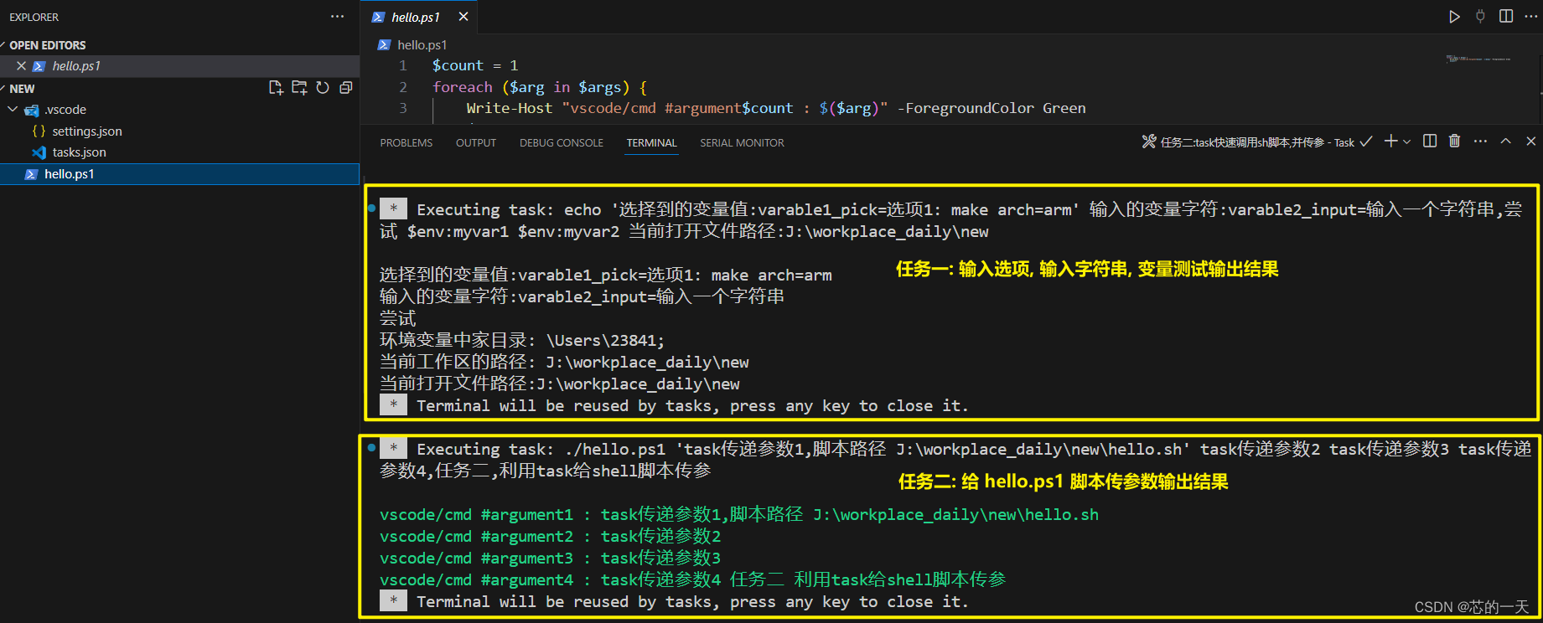Click the tools icon of the task terminal

pos(1149,142)
